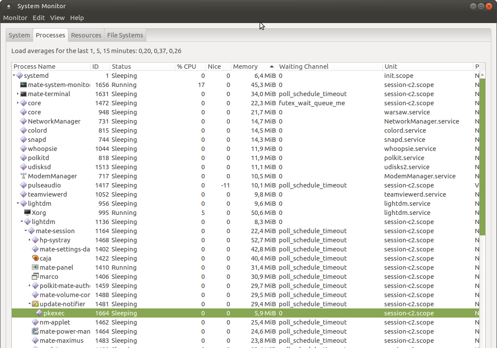Sort by the Unit column header
Image resolution: width=497 pixels, height=348 pixels.
(x=428, y=67)
